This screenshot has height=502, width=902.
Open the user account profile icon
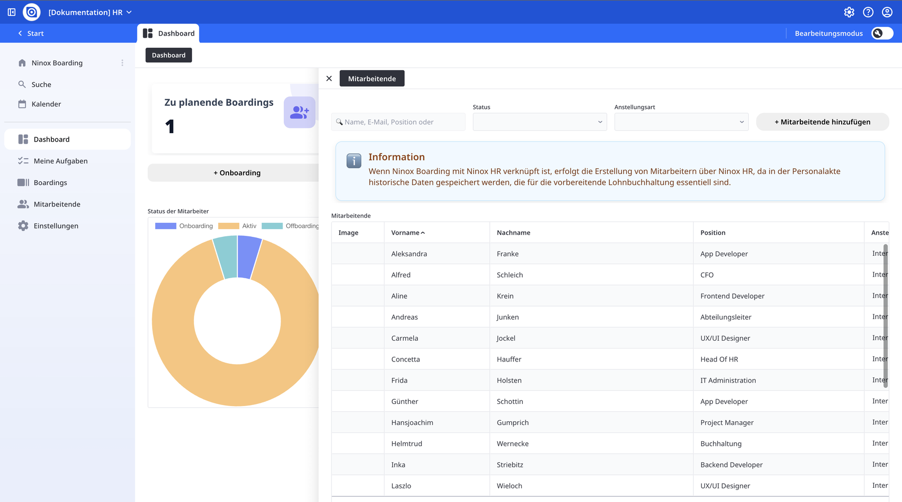click(x=887, y=12)
